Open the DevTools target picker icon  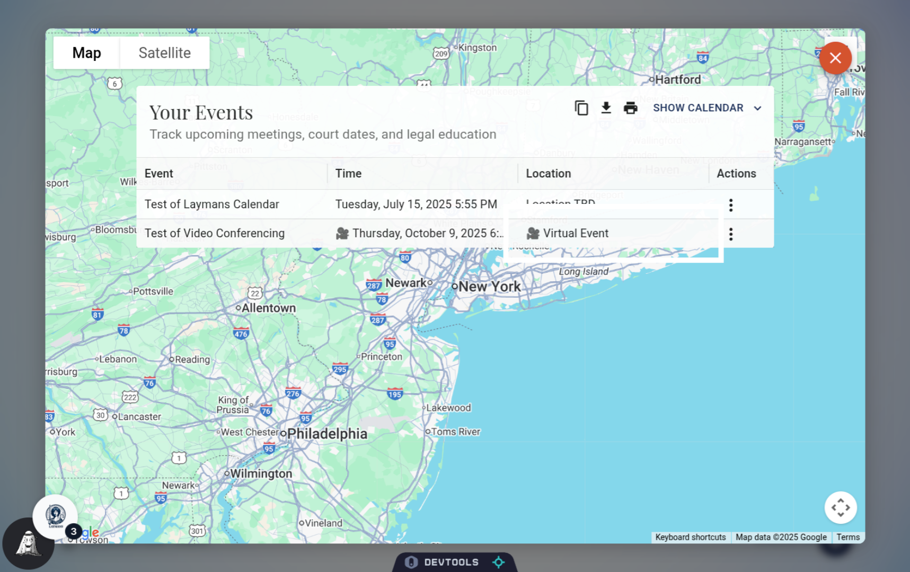(498, 562)
